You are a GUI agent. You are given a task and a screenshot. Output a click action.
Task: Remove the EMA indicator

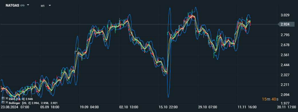[x=7, y=98]
